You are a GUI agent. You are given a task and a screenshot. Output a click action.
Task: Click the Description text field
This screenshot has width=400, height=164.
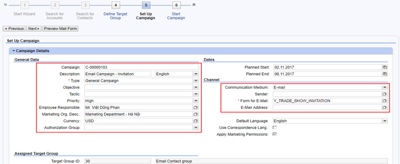coord(118,74)
